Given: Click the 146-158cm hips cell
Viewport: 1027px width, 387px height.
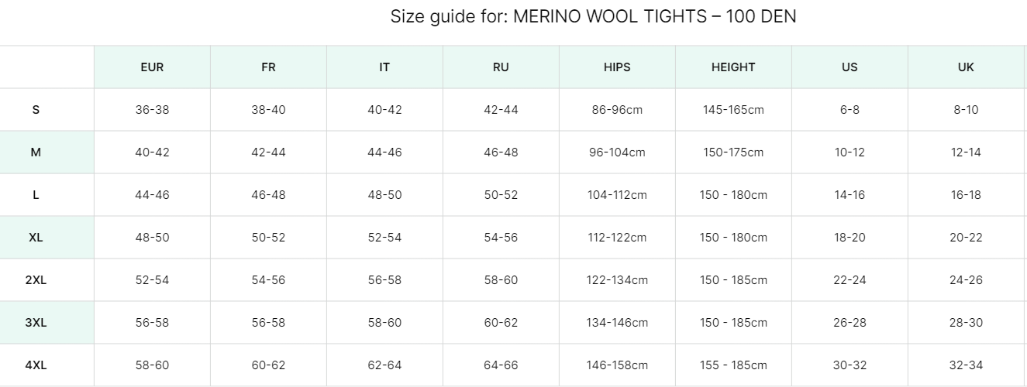Looking at the screenshot, I should point(617,365).
